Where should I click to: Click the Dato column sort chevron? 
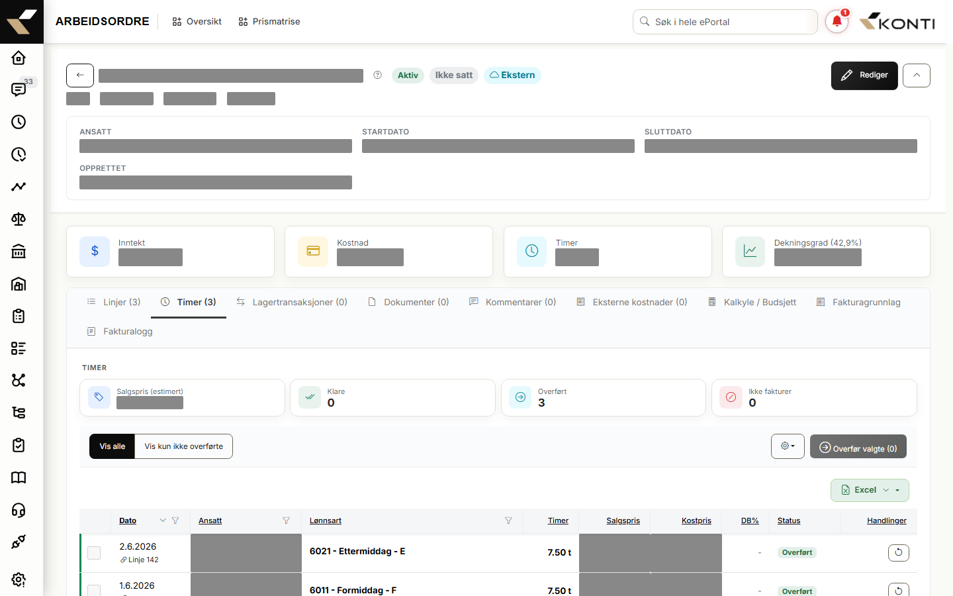click(163, 521)
